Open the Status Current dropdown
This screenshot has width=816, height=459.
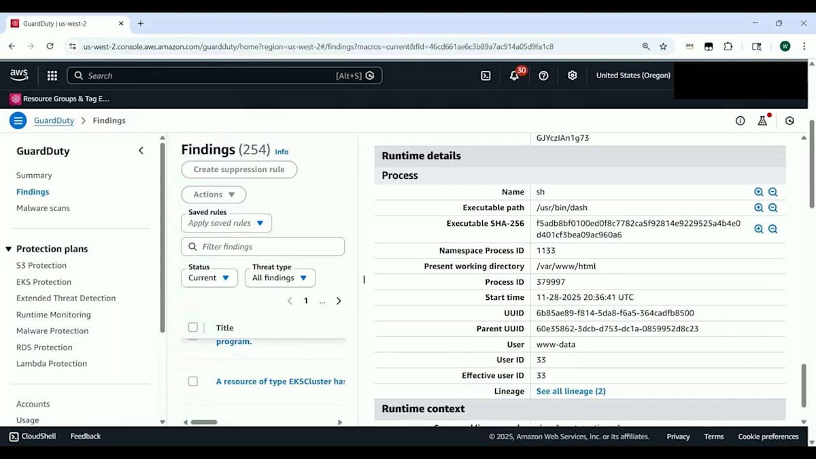[209, 277]
